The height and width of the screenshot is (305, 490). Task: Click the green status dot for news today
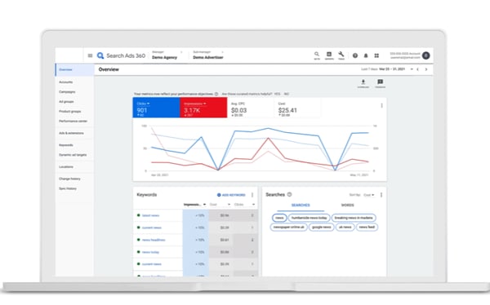pyautogui.click(x=139, y=252)
